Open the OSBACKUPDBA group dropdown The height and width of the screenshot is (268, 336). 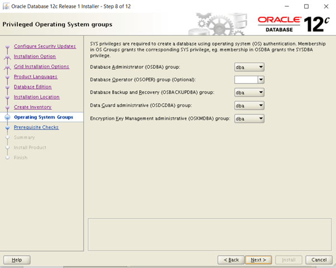coord(249,92)
